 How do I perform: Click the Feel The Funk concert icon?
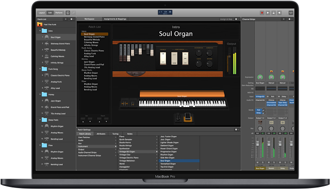(40, 24)
